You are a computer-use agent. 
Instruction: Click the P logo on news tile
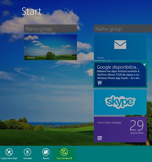100,83
